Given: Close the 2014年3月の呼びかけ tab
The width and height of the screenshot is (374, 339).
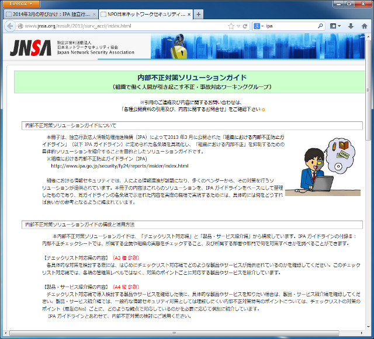Looking at the screenshot, I should click(x=94, y=15).
